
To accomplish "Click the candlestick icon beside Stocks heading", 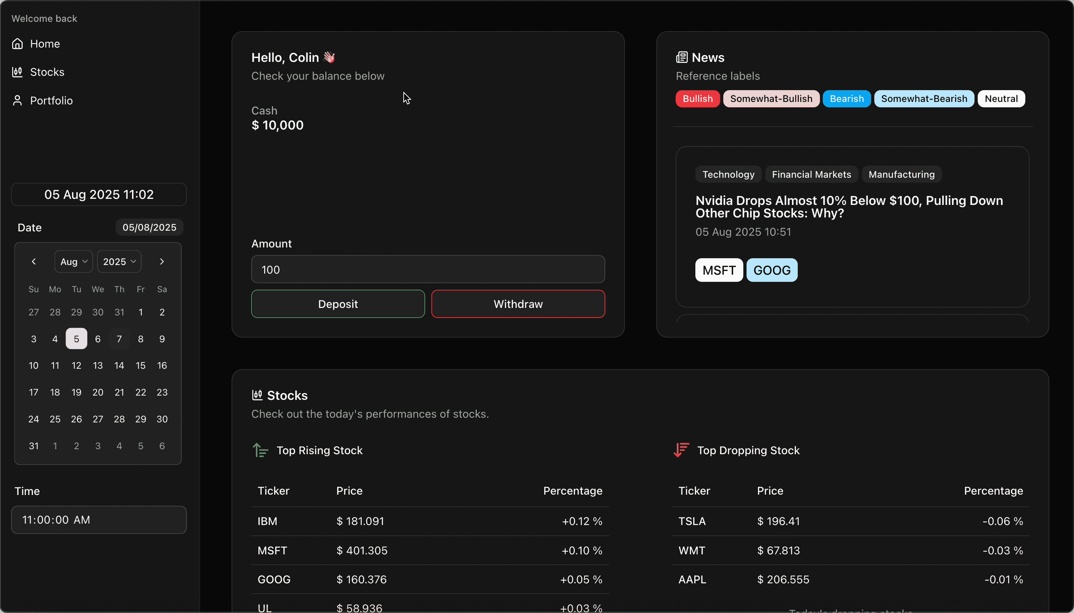I will tap(257, 395).
